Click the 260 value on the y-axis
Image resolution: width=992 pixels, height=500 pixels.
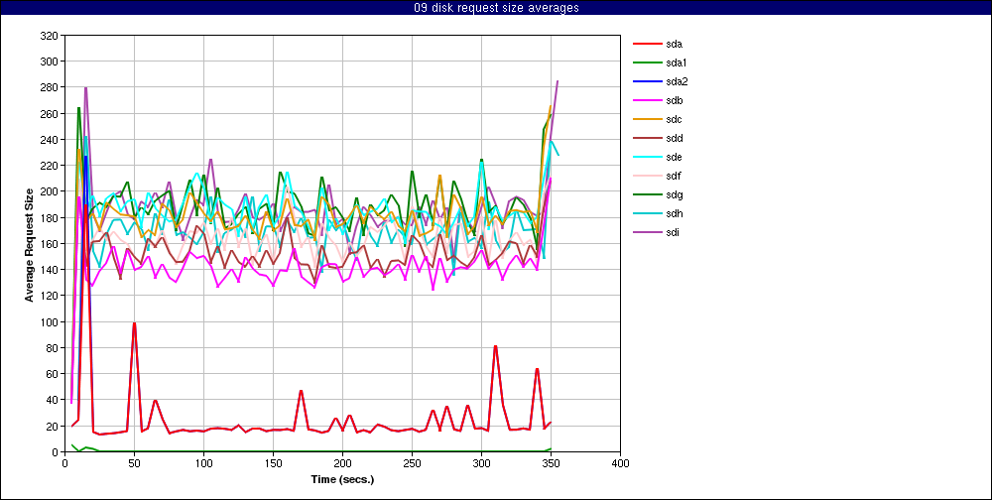tap(49, 113)
